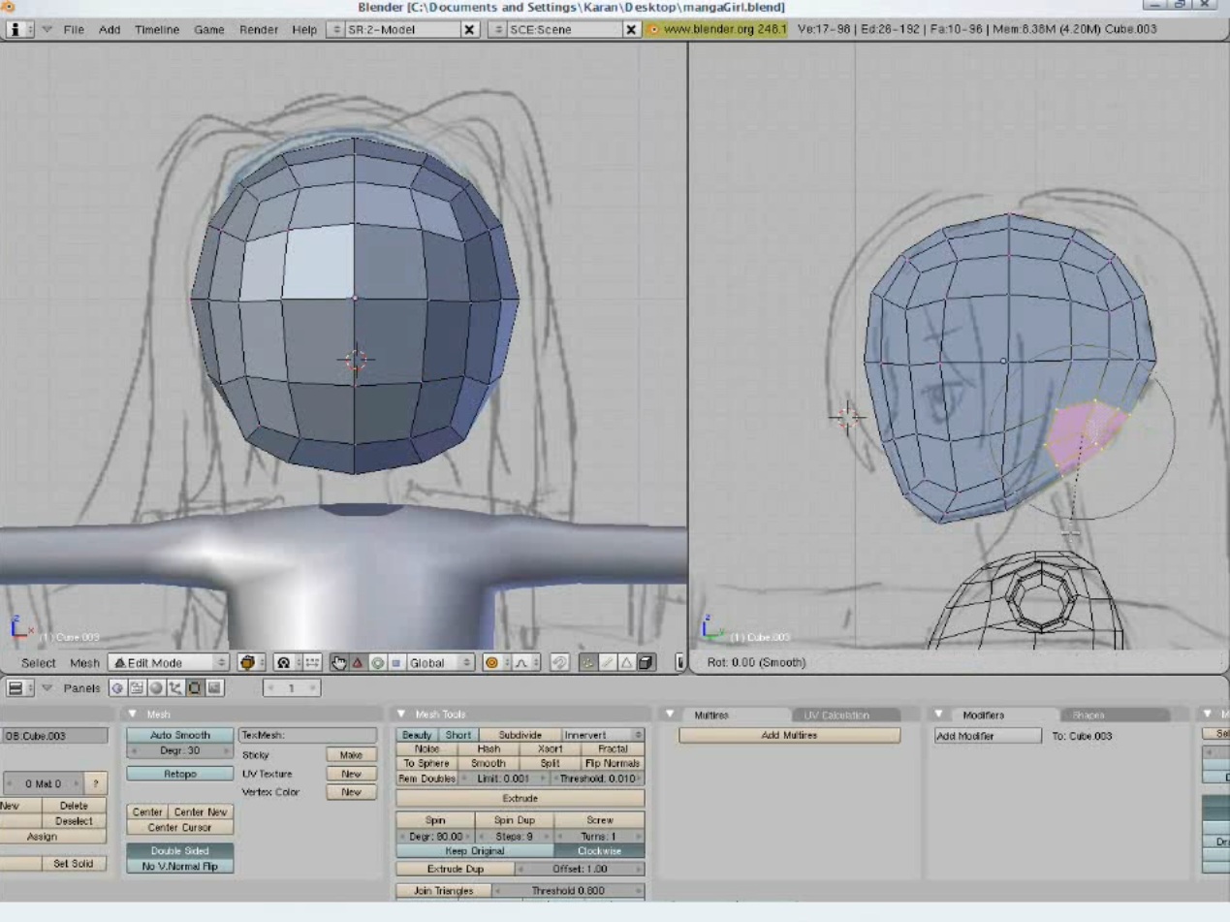Toggle Short subdivide option
Image resolution: width=1230 pixels, height=922 pixels.
(458, 735)
